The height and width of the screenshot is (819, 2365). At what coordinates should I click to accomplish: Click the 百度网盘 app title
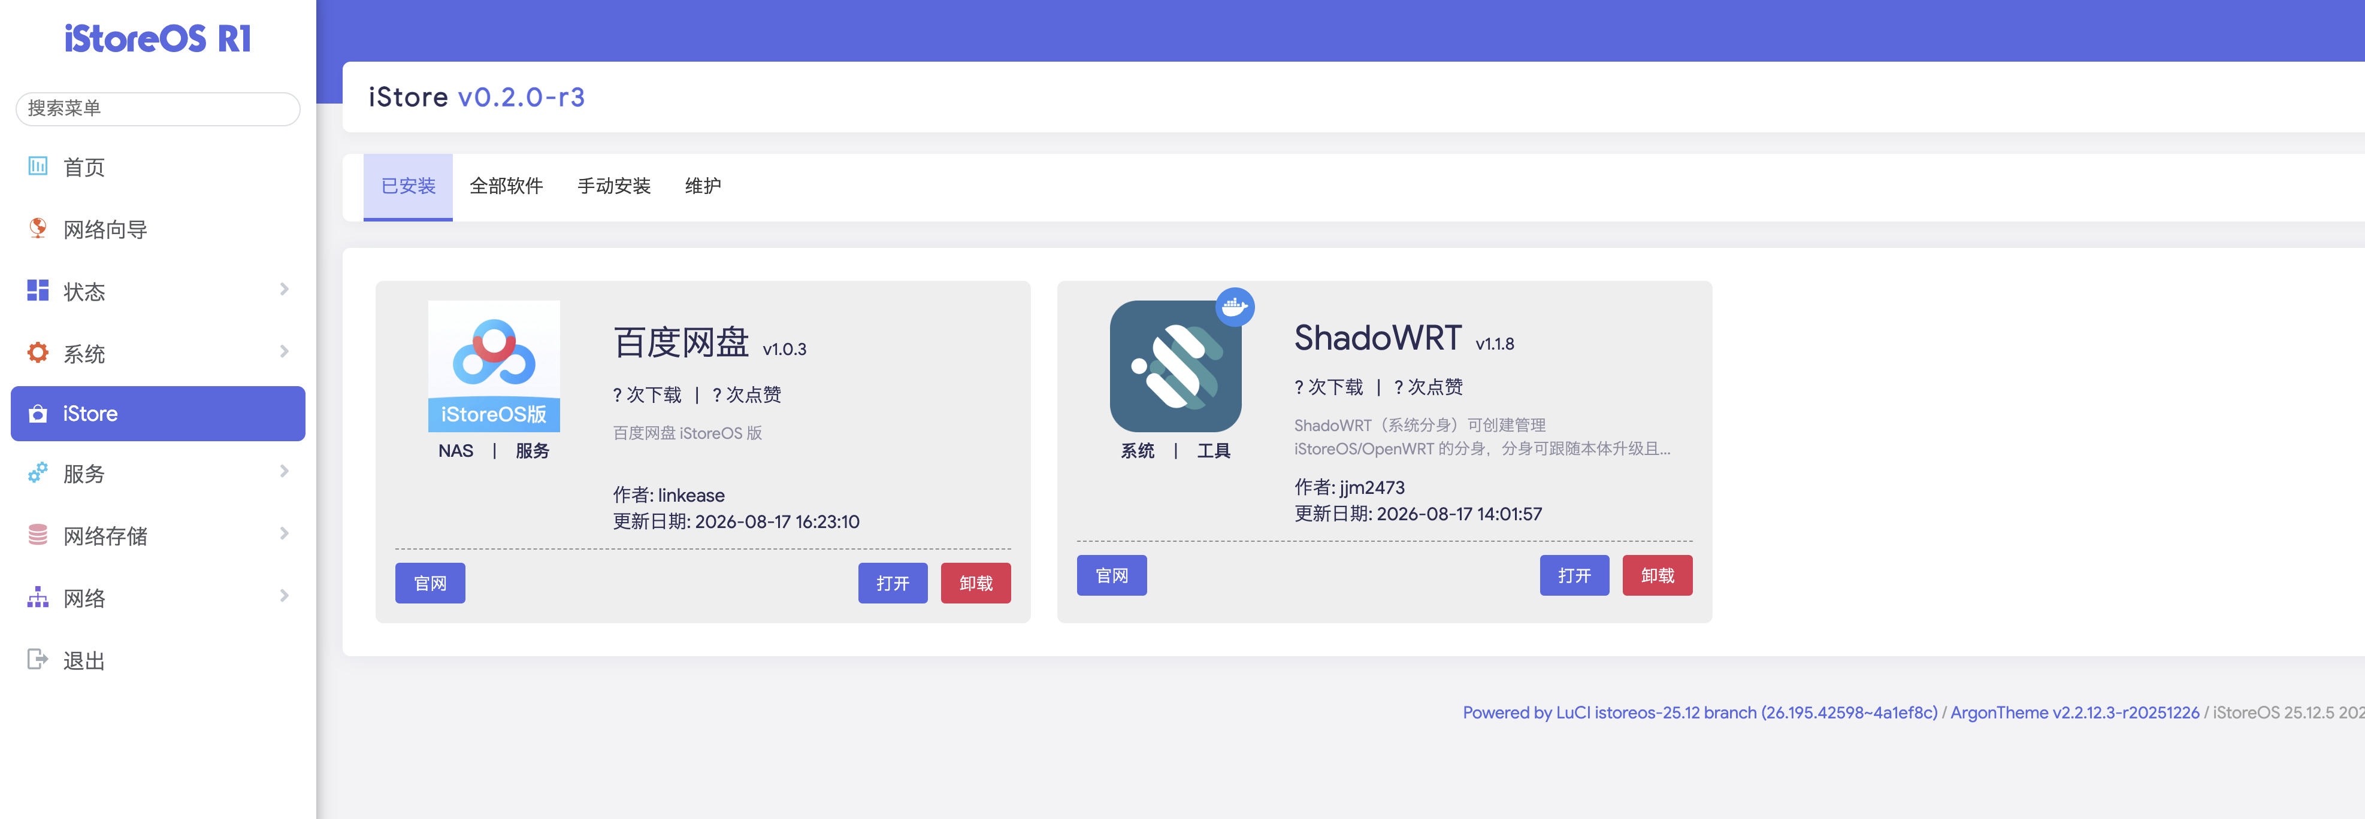coord(681,342)
